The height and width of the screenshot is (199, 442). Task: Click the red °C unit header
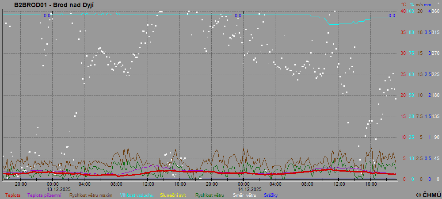[x=403, y=4]
